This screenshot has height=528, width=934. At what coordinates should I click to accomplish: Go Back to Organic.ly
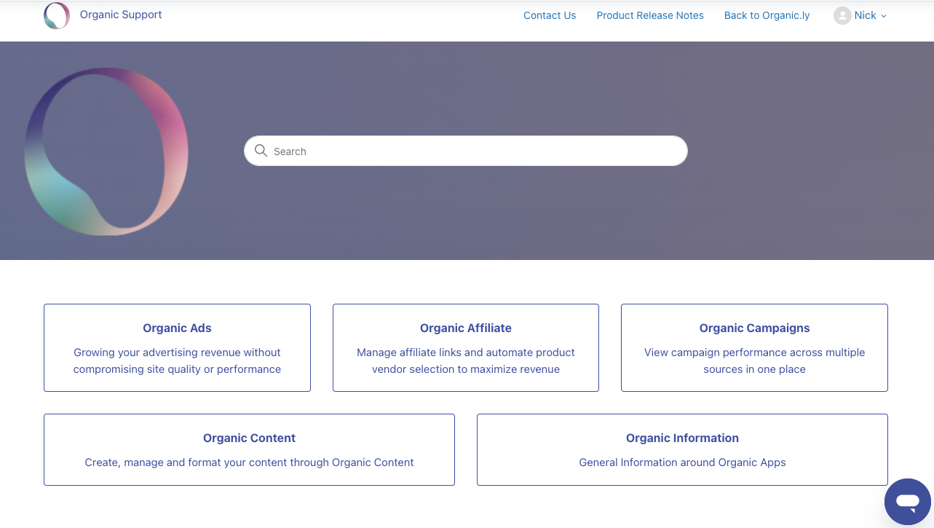(767, 15)
